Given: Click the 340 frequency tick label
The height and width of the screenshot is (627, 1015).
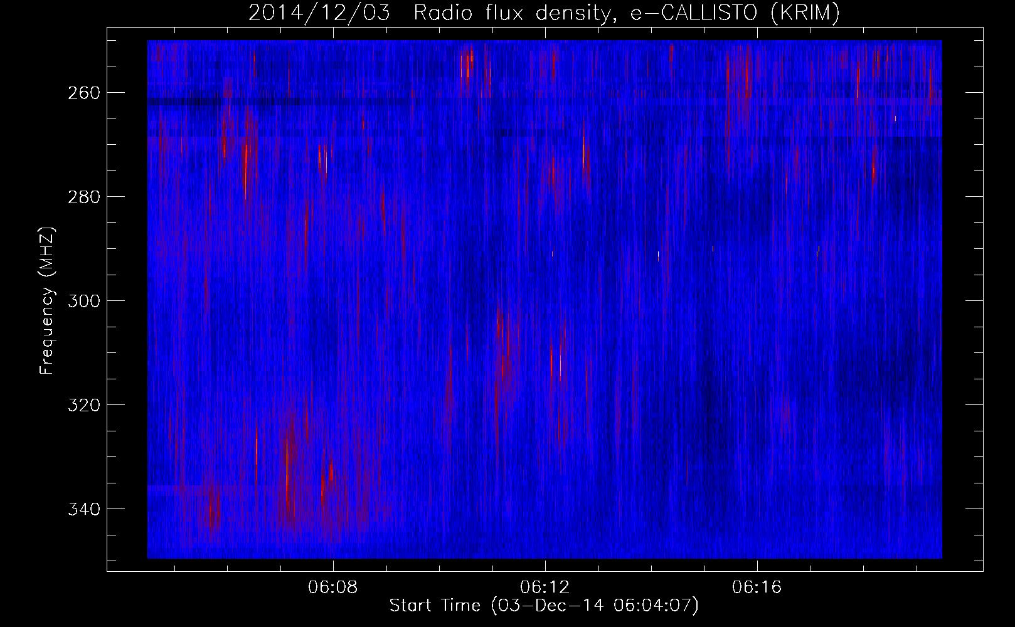Looking at the screenshot, I should (83, 509).
